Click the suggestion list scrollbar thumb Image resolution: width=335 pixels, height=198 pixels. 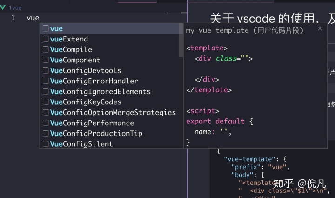tap(181, 40)
